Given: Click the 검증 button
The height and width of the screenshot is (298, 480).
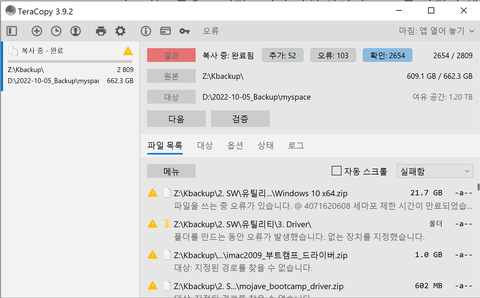Looking at the screenshot, I should (x=240, y=119).
